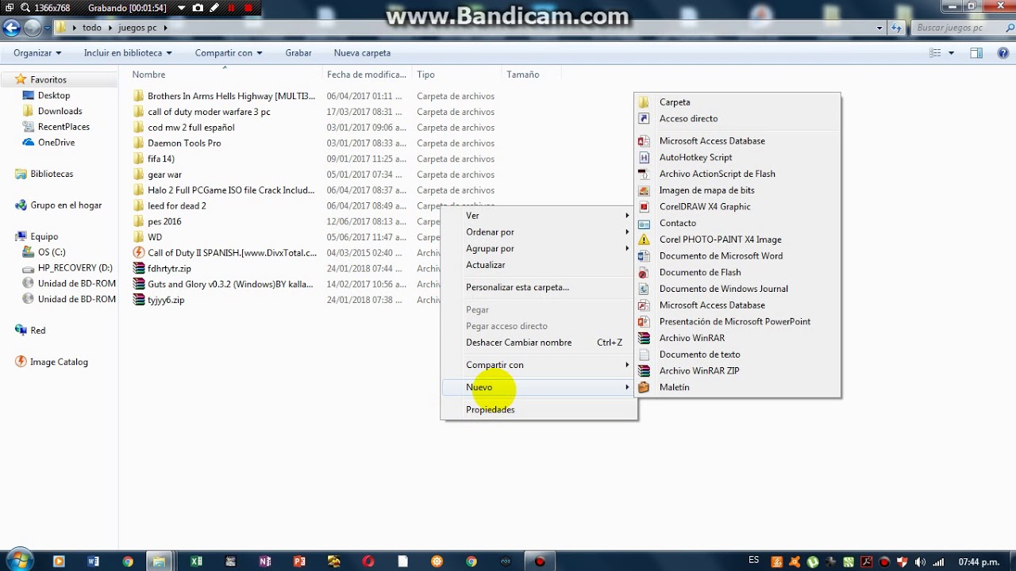The height and width of the screenshot is (571, 1016).
Task: Expand the arrow after 'juegos pc' breadcrumb
Action: [165, 28]
